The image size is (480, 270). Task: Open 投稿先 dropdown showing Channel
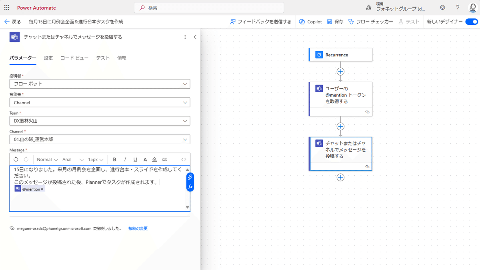[x=100, y=103]
